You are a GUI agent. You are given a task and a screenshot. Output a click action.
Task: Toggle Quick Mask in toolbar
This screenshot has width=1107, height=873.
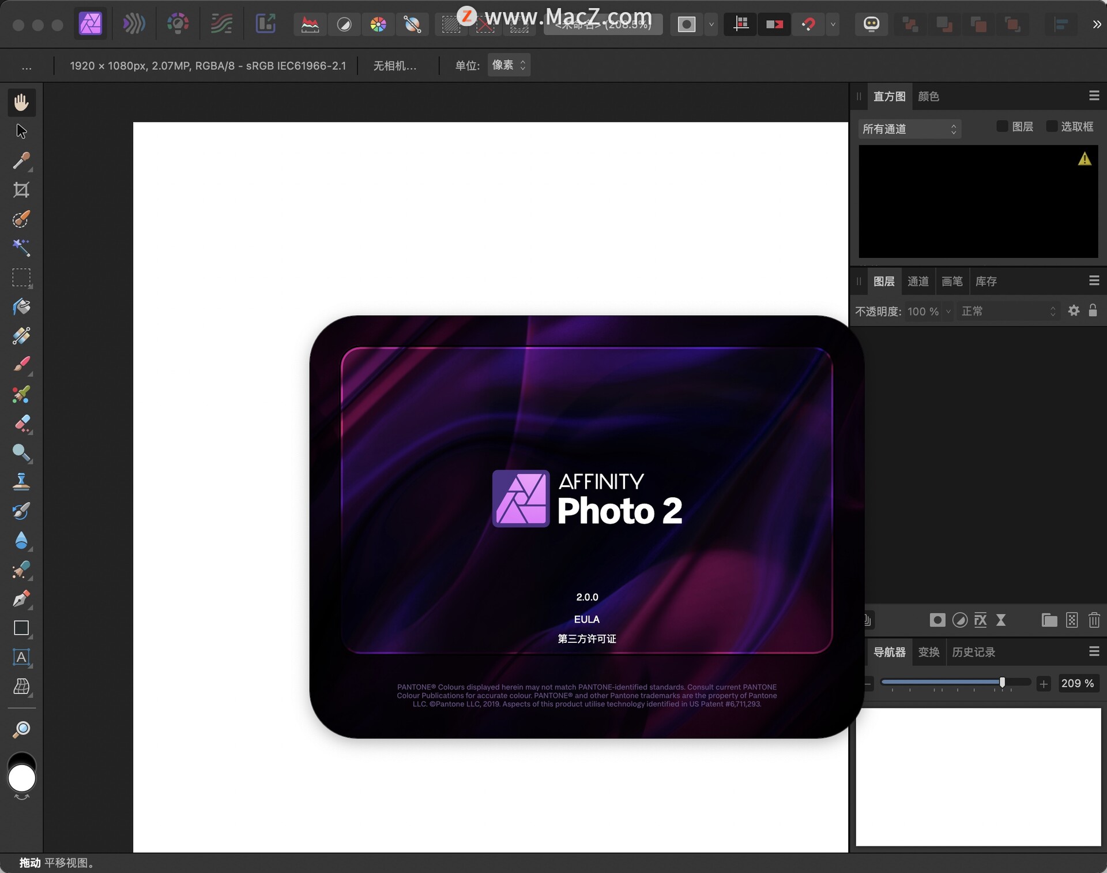coord(686,24)
